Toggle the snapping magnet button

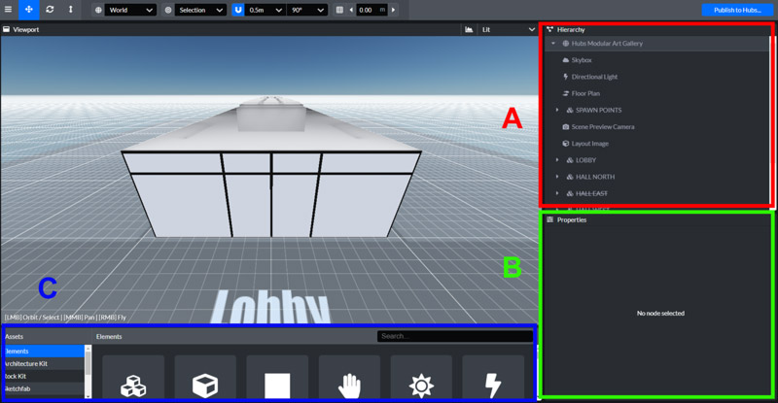pos(238,10)
